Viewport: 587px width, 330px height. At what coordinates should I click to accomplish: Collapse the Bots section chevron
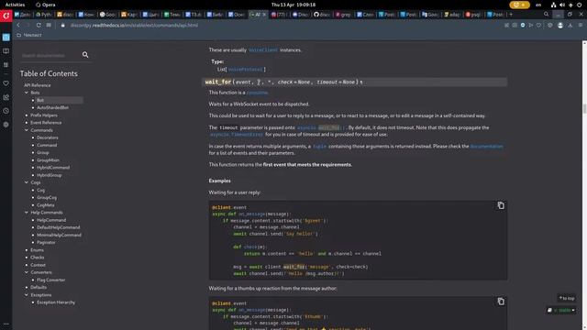pyautogui.click(x=27, y=93)
